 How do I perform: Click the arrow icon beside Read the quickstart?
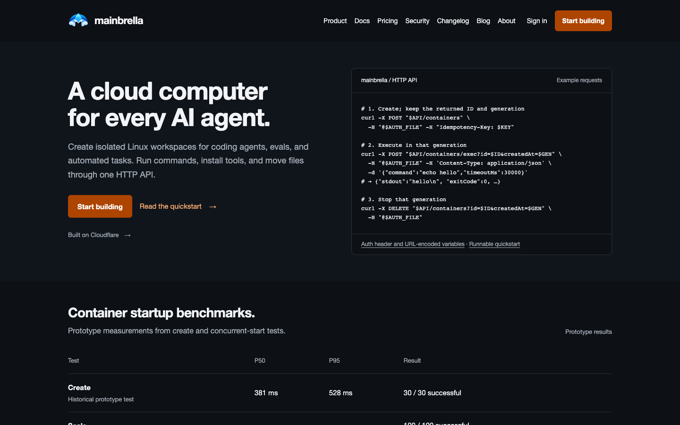click(213, 207)
